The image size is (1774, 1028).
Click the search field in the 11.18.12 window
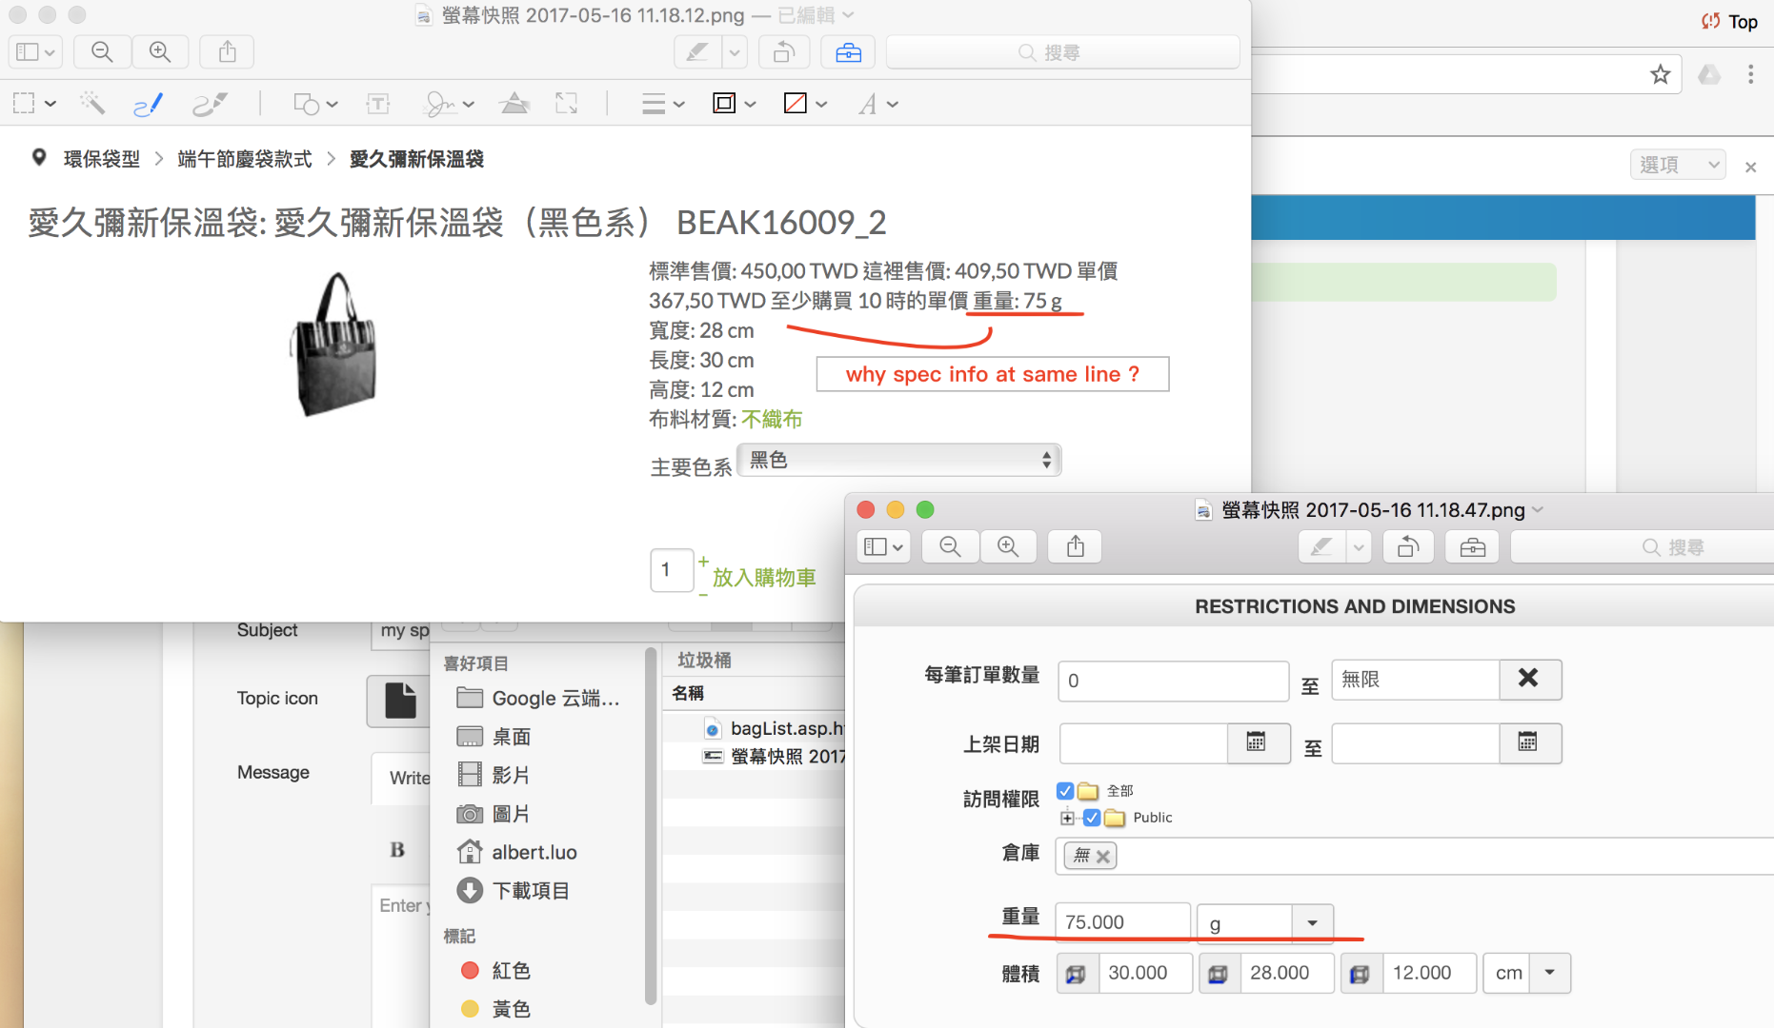pyautogui.click(x=1062, y=52)
